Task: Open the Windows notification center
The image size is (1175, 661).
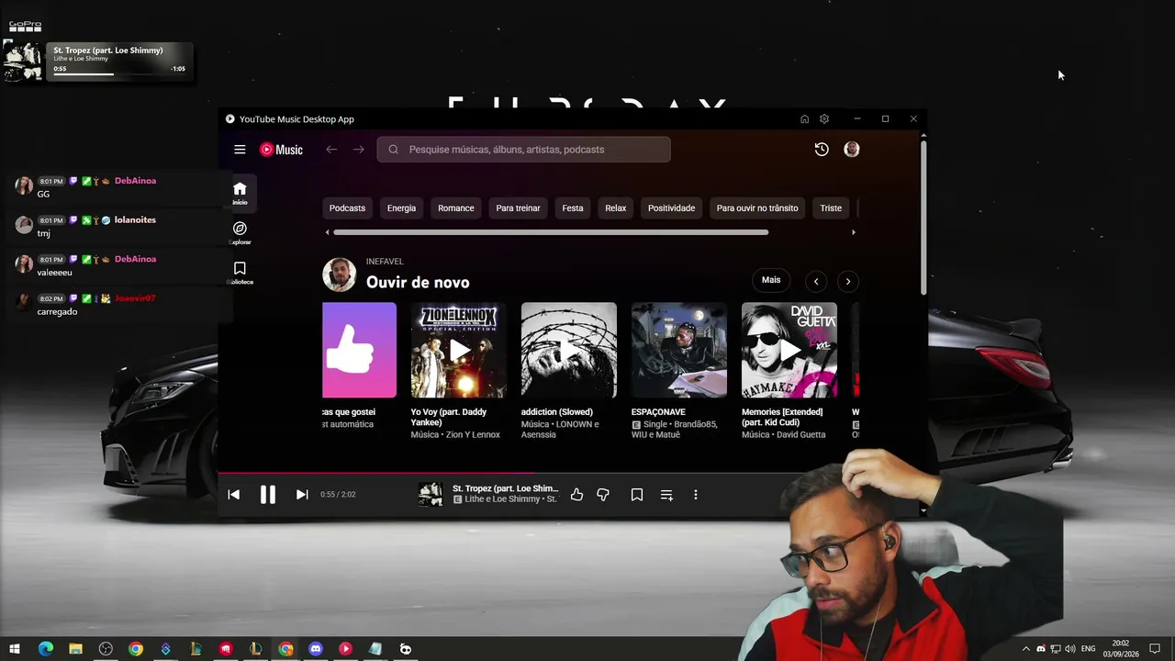Action: click(x=1155, y=649)
